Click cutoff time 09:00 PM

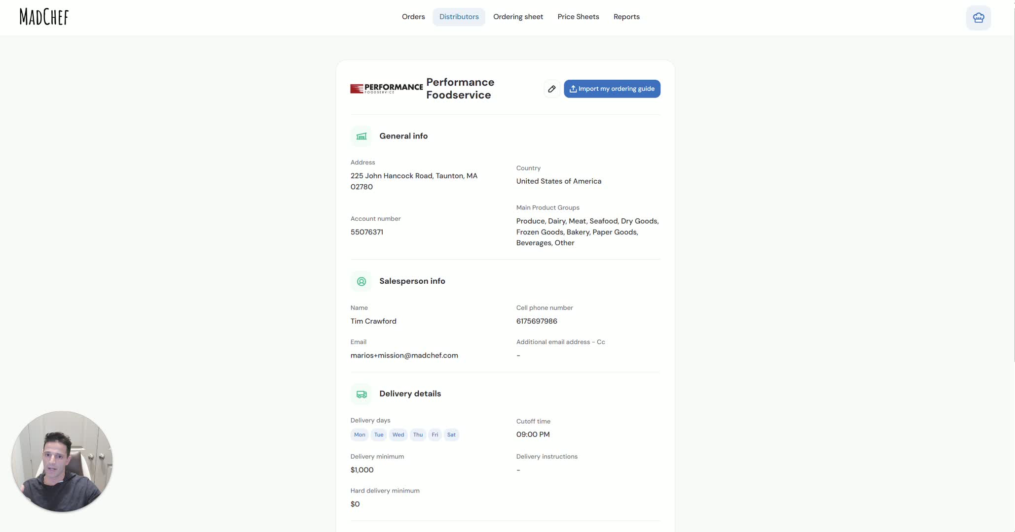533,434
